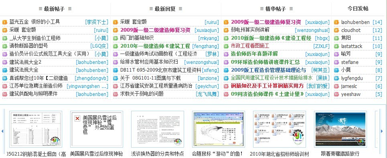Image resolution: width=387 pixels, height=158 pixels.
Task: Open the 会随鼠标游动的鱼 thumbnail image
Action: (x=218, y=129)
